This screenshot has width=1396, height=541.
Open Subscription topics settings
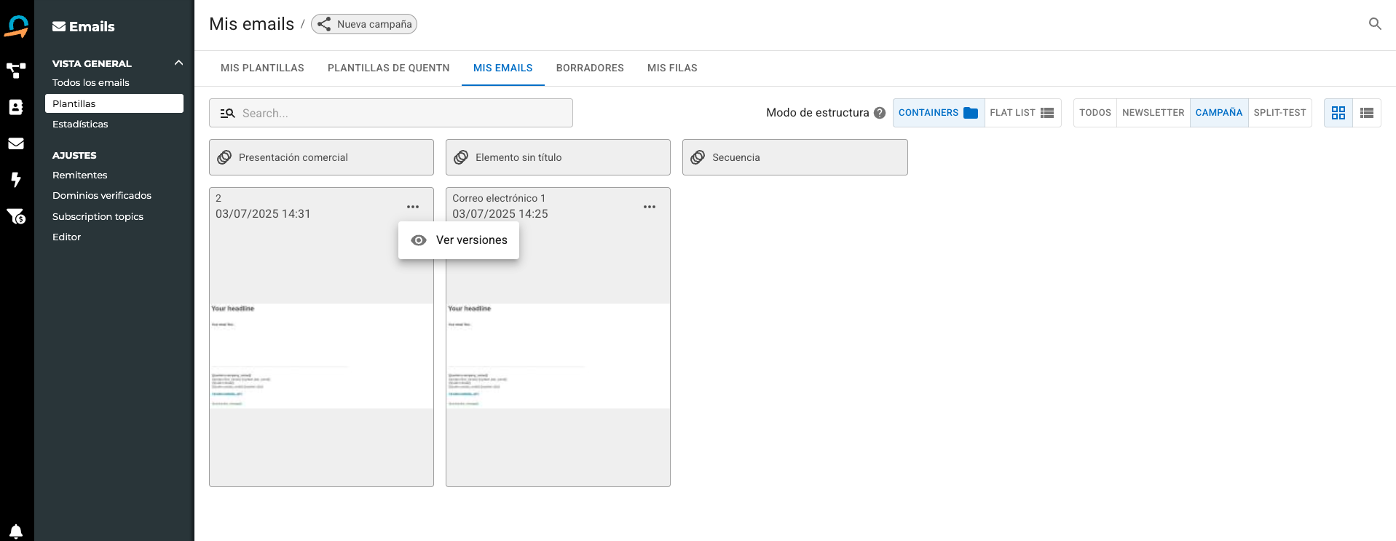tap(98, 217)
